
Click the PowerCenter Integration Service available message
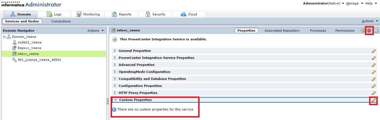[163, 39]
